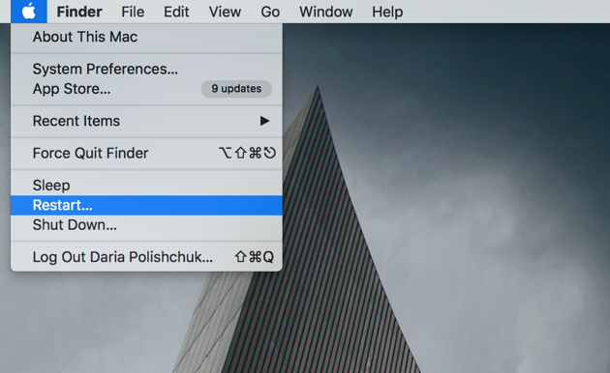This screenshot has height=373, width=610.
Task: Choose About This Mac
Action: click(146, 37)
